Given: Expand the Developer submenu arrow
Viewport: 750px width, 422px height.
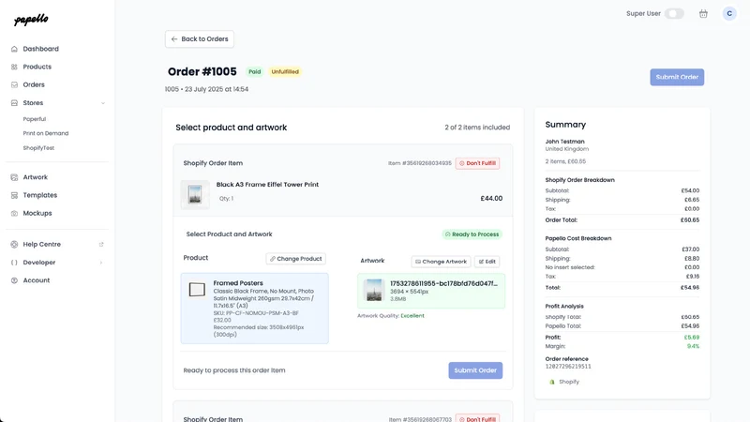Looking at the screenshot, I should point(101,263).
